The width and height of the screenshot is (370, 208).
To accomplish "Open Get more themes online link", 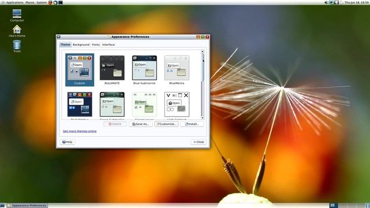I will [80, 131].
